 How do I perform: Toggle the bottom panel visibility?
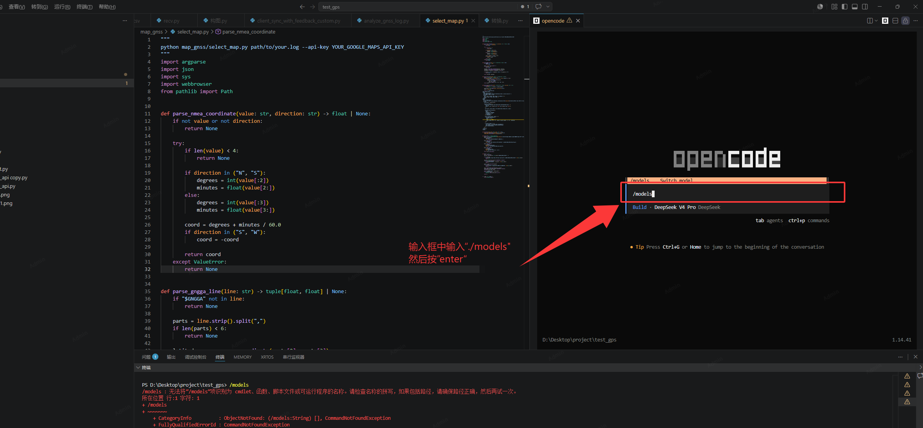pos(855,7)
